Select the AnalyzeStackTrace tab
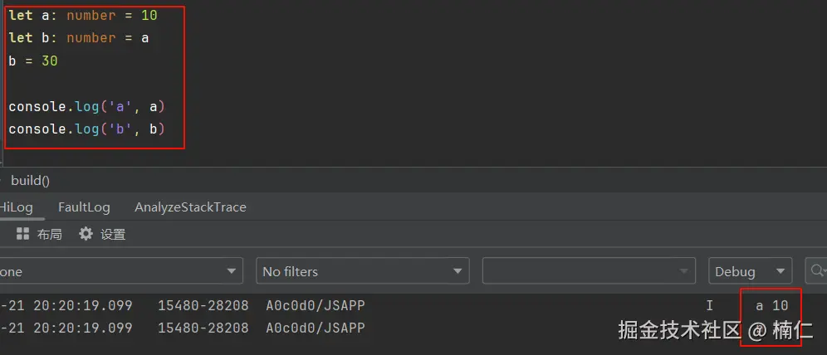Screen dimensions: 827x355 [190, 207]
